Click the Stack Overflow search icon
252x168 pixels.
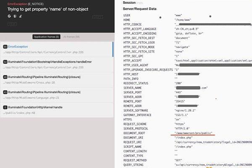click(x=21, y=16)
